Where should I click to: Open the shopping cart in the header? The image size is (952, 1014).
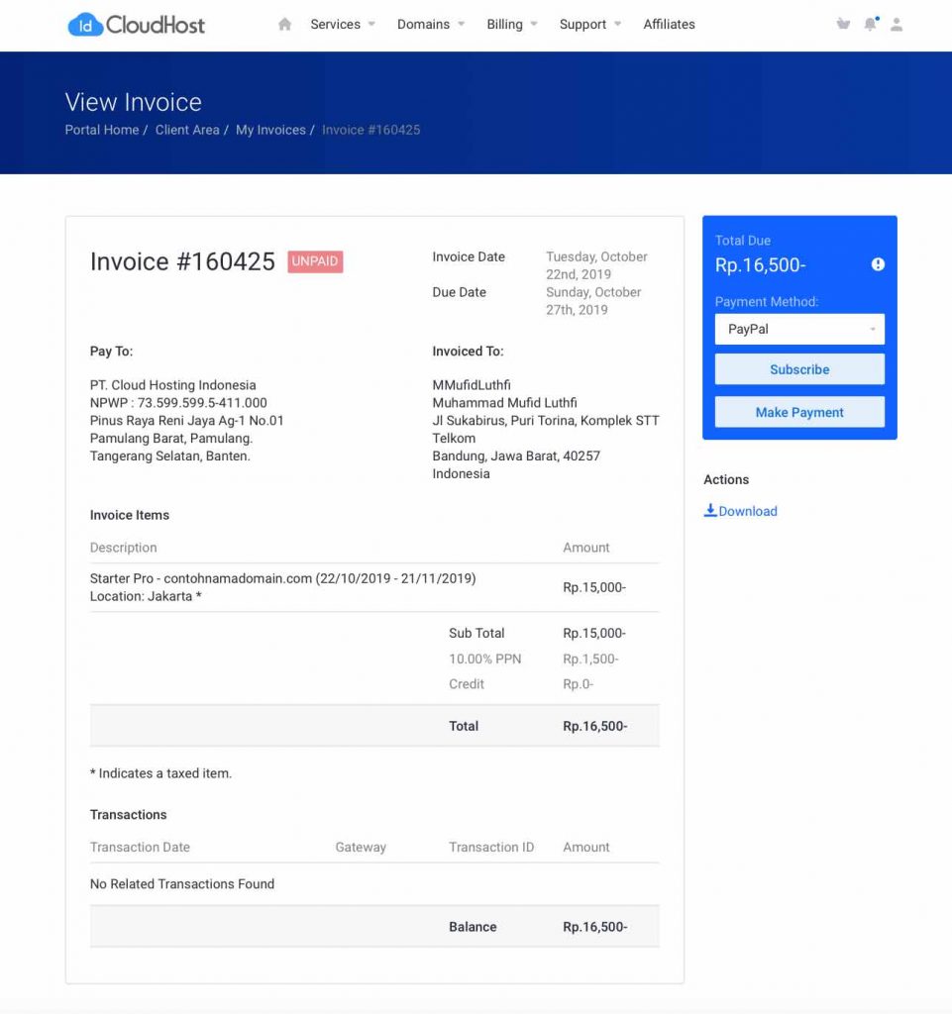coord(843,24)
